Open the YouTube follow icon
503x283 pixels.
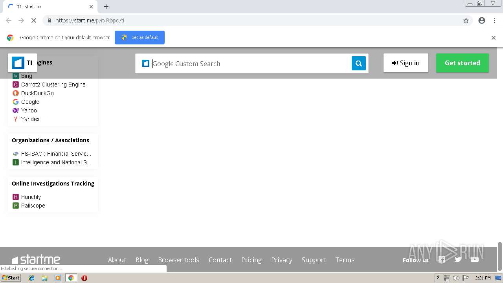point(475,259)
